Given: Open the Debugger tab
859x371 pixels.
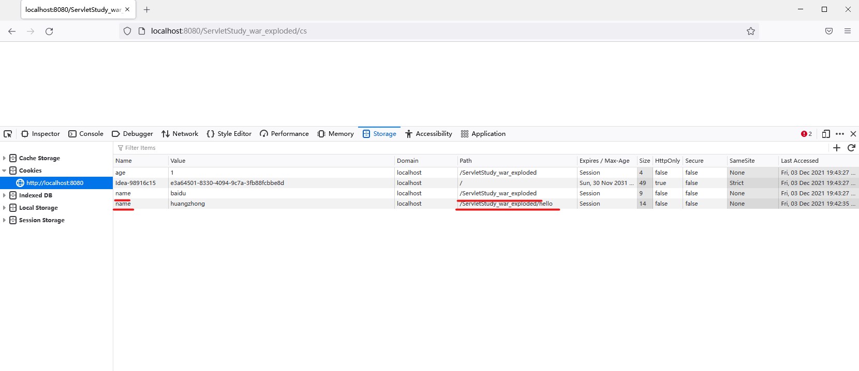Looking at the screenshot, I should [132, 134].
